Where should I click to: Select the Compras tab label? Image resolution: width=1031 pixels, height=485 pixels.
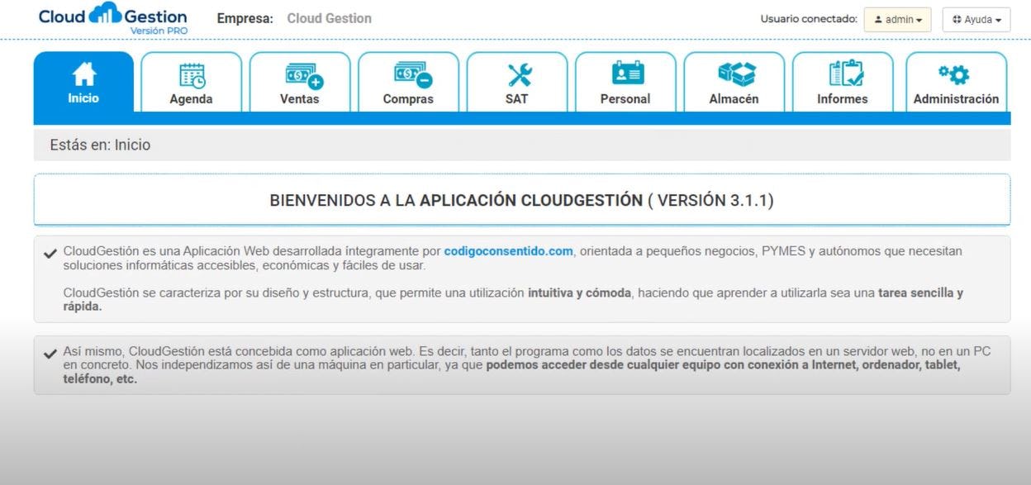408,99
